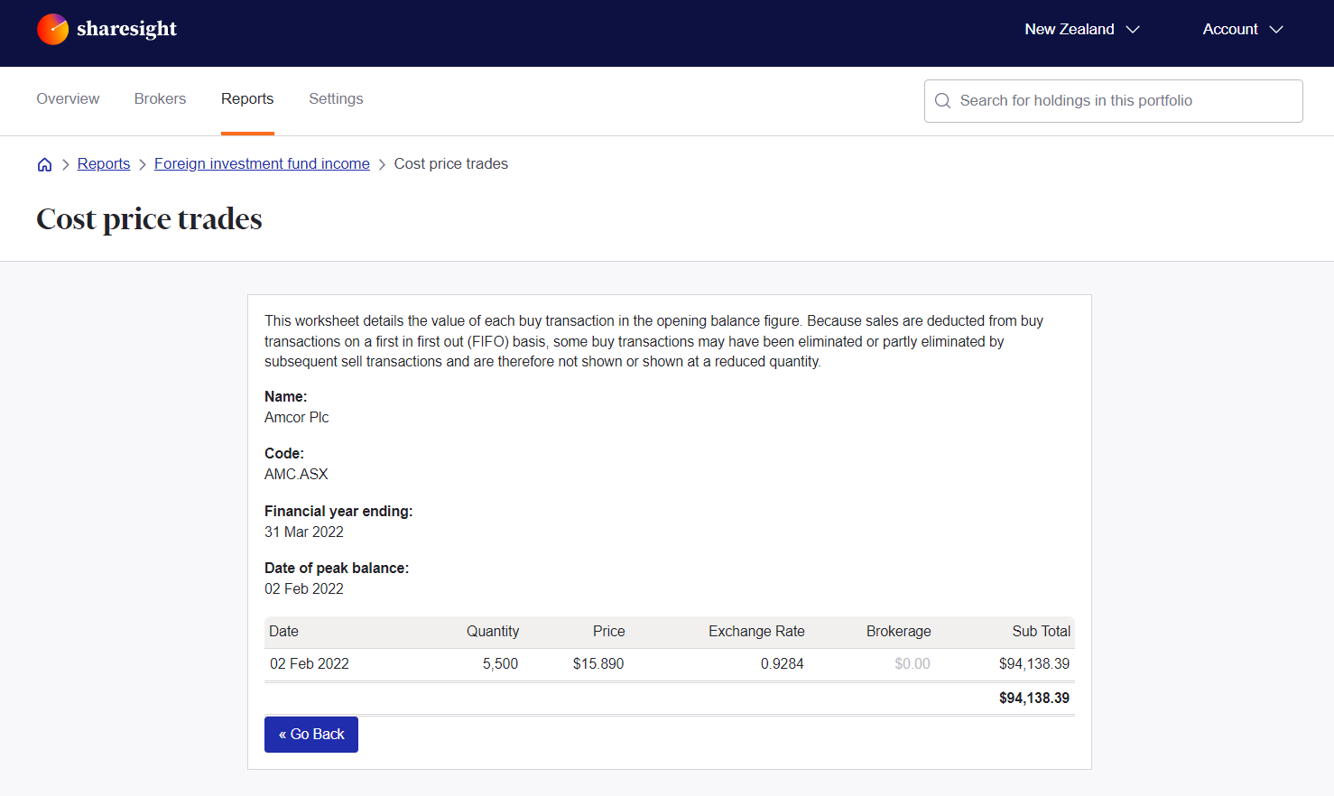
Task: Go to home via breadcrumb house icon
Action: click(44, 164)
